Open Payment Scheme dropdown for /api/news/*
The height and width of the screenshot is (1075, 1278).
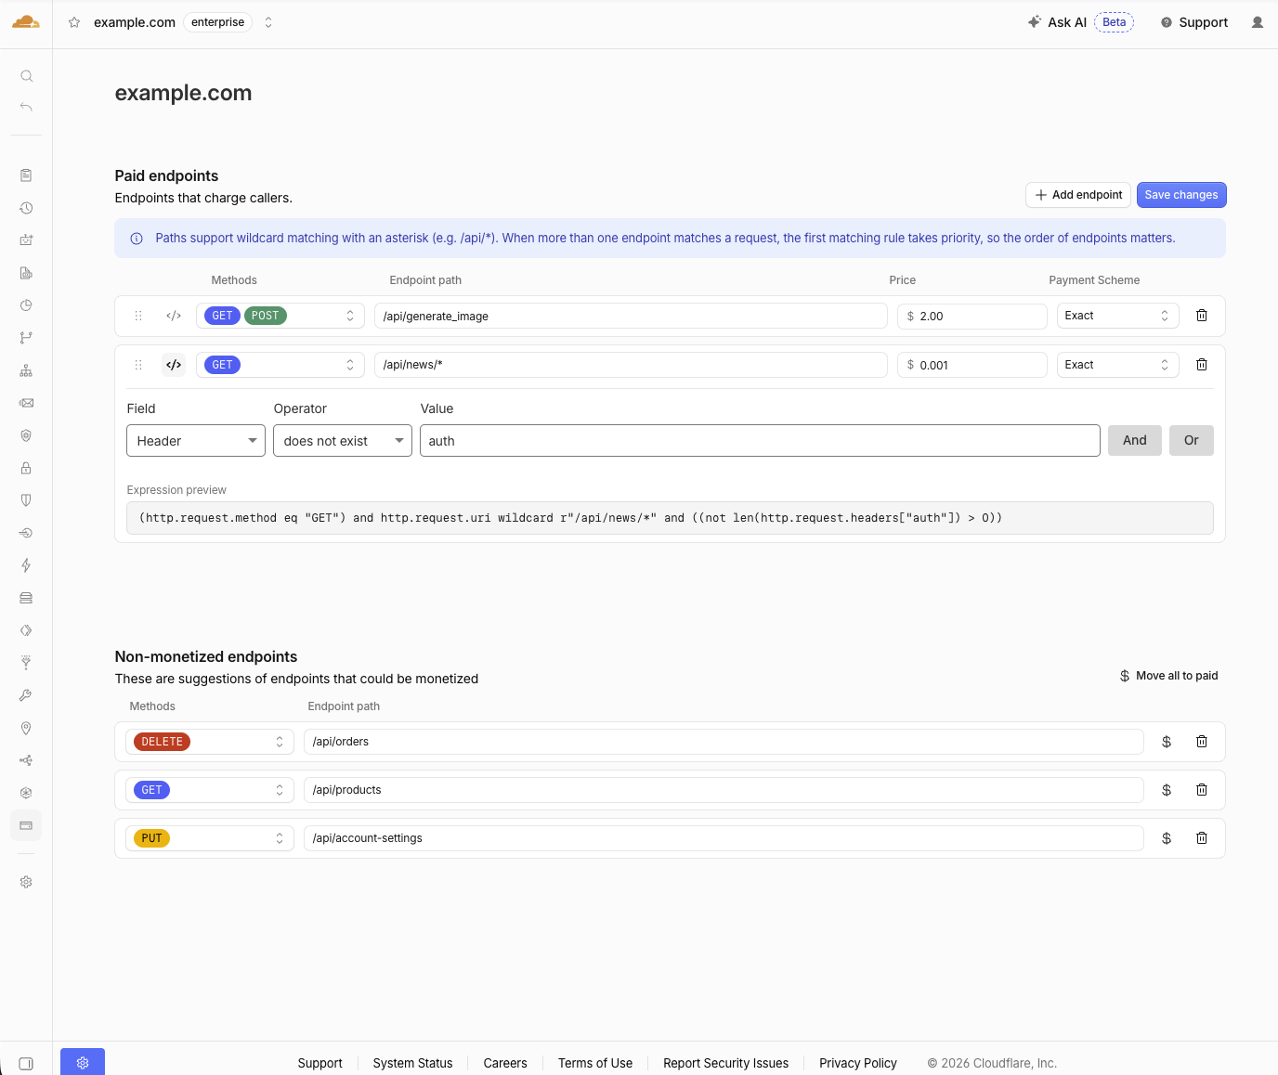click(x=1118, y=365)
